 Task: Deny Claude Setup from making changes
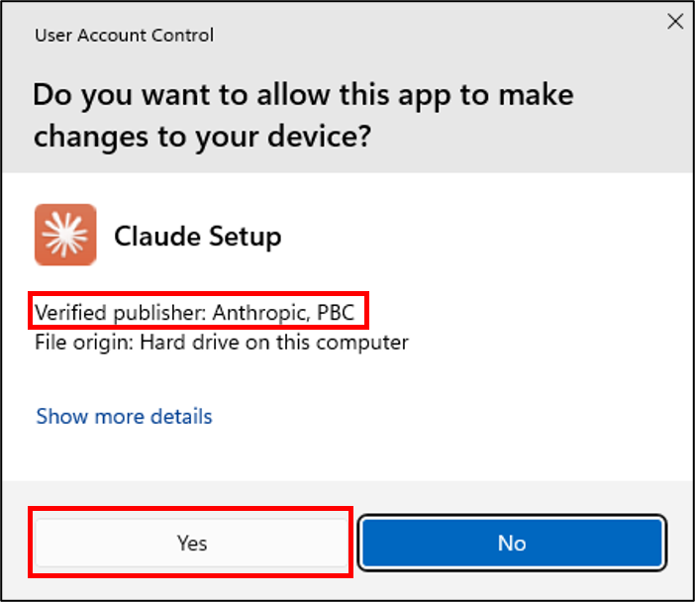(x=511, y=543)
